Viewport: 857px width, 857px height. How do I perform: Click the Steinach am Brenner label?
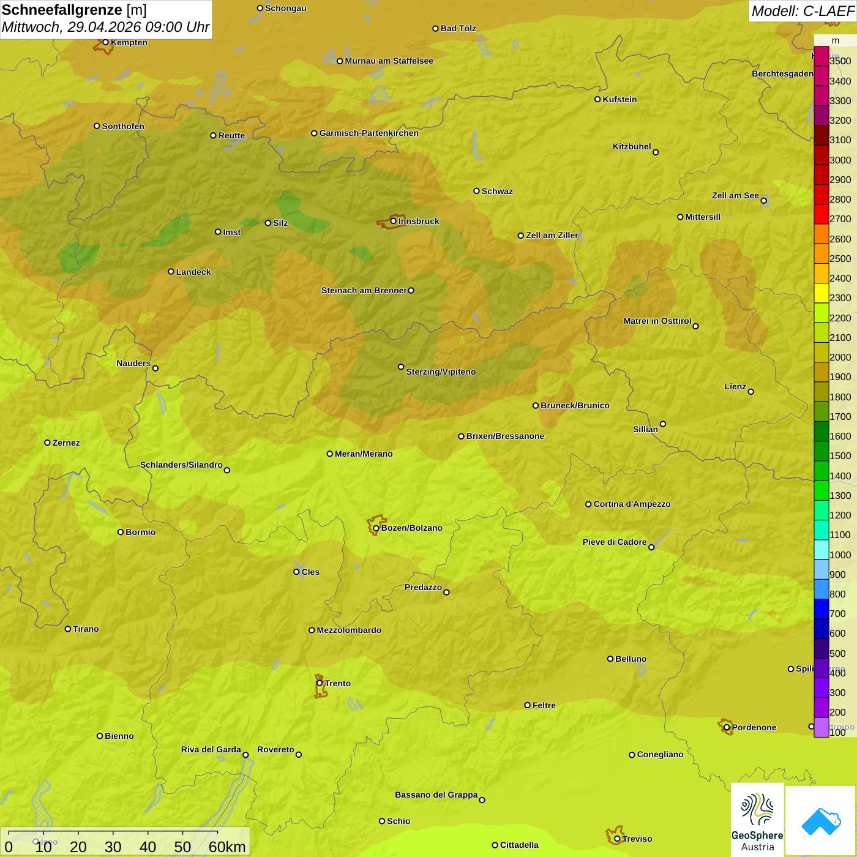pos(364,290)
